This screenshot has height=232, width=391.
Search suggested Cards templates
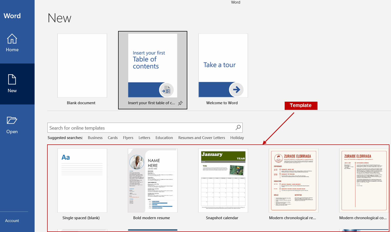click(x=113, y=138)
